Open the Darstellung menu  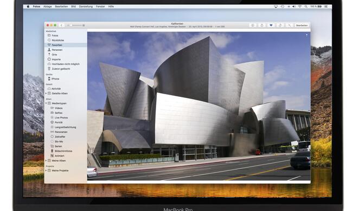pyautogui.click(x=86, y=6)
